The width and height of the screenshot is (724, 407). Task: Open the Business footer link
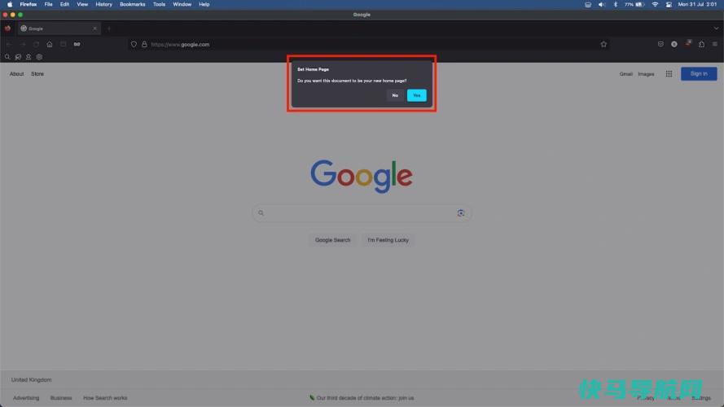pos(61,398)
